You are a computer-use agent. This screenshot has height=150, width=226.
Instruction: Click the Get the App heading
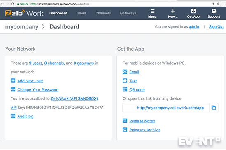tap(130, 49)
